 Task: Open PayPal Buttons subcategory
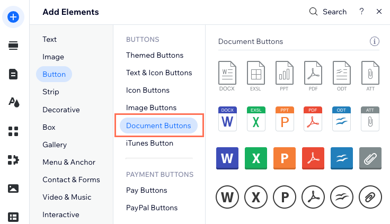point(152,208)
